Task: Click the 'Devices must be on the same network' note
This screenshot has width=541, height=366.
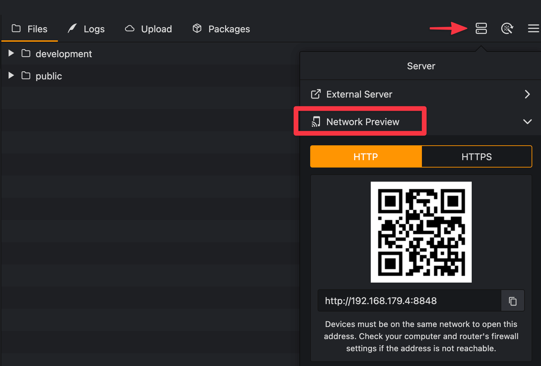Action: pos(421,336)
